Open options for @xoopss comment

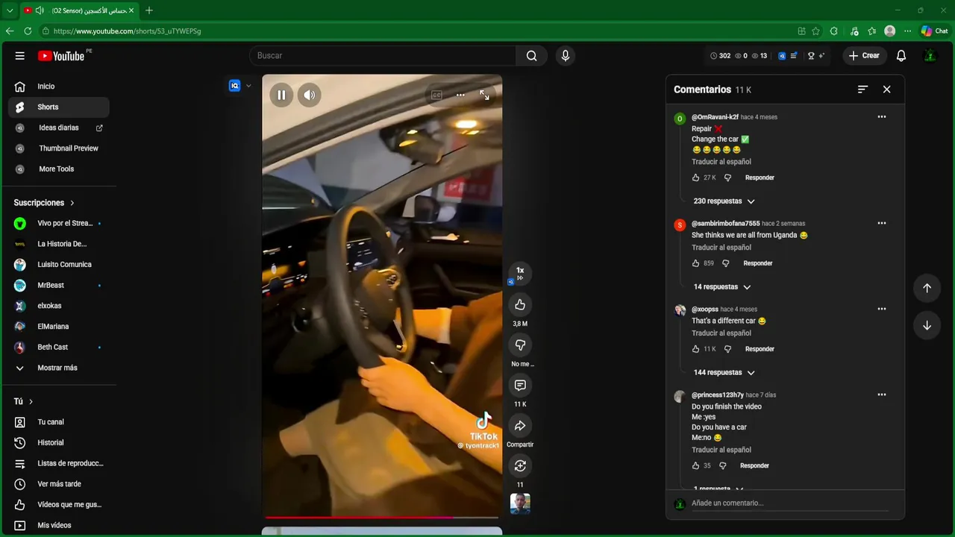pyautogui.click(x=882, y=309)
